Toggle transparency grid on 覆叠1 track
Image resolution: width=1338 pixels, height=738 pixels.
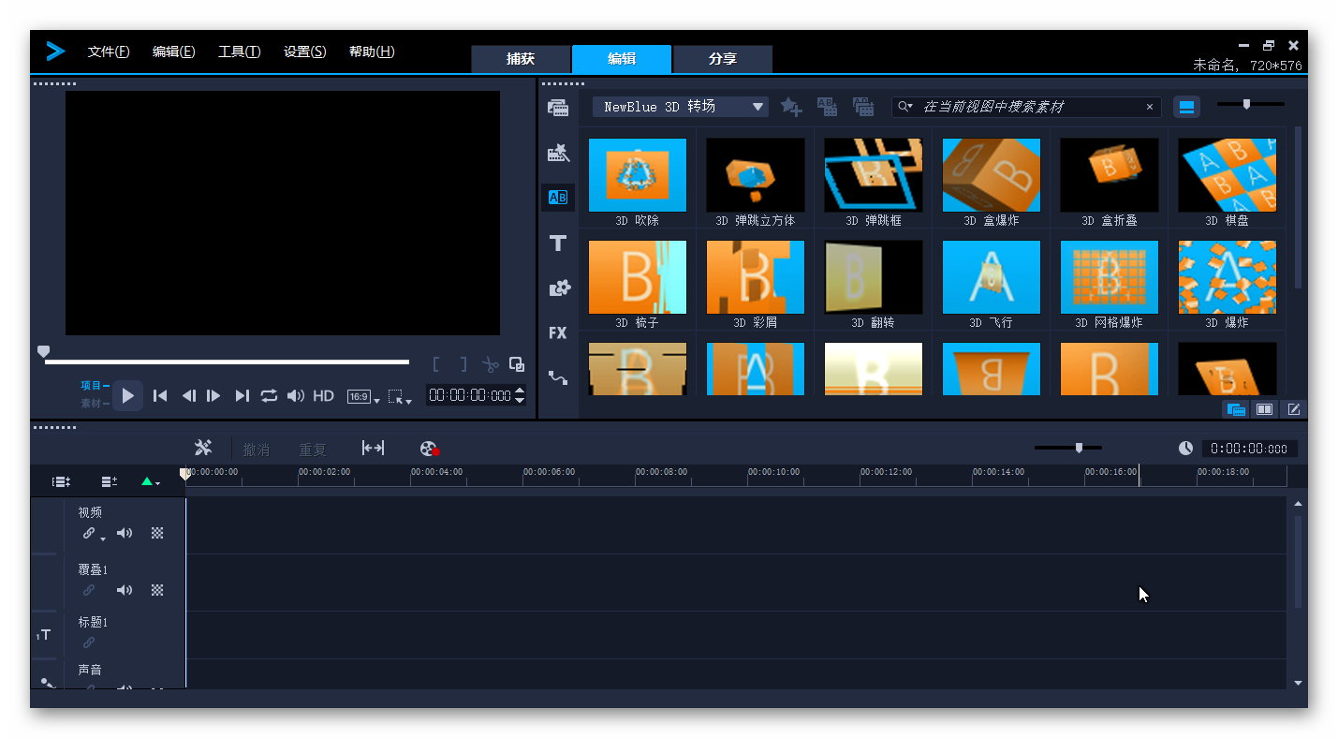pos(157,590)
